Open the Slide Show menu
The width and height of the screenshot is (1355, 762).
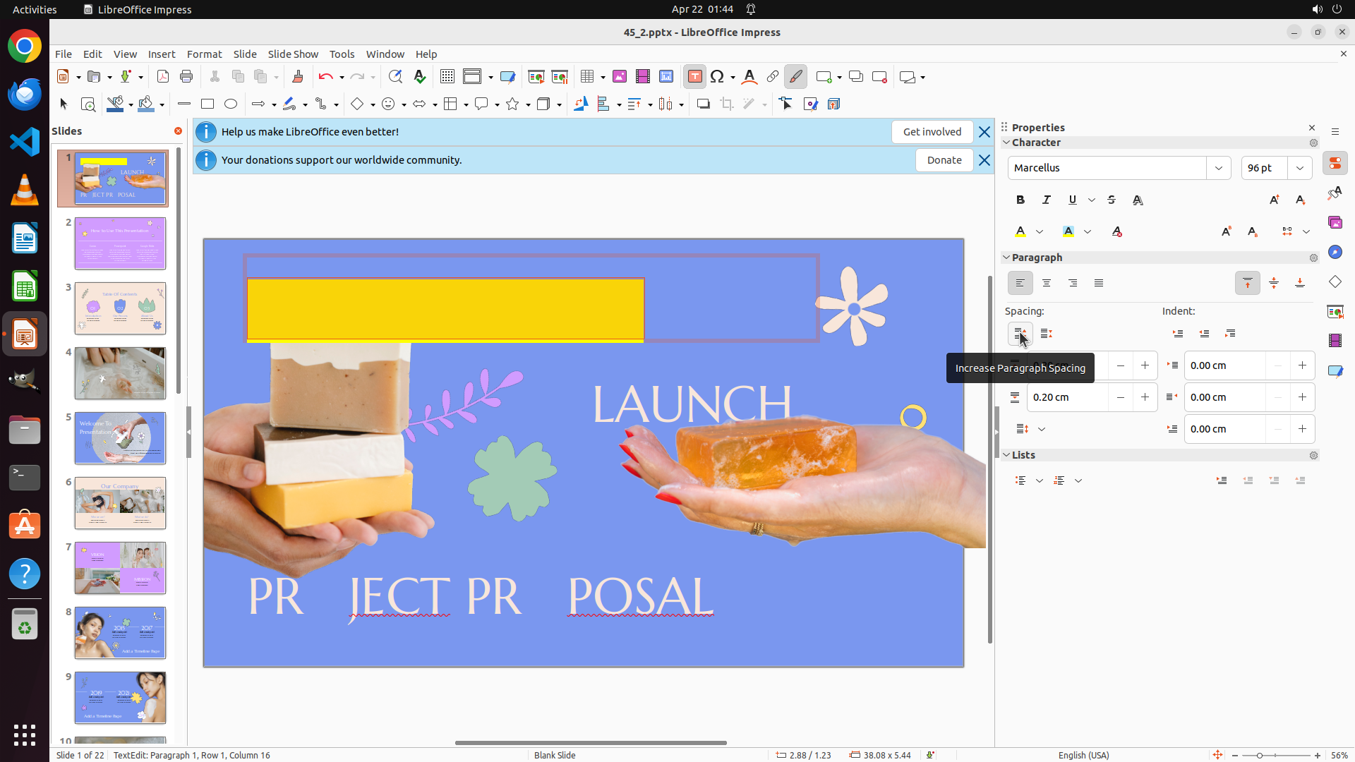pyautogui.click(x=293, y=54)
